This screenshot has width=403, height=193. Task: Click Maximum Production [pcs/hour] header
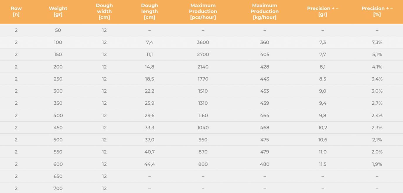tap(203, 11)
